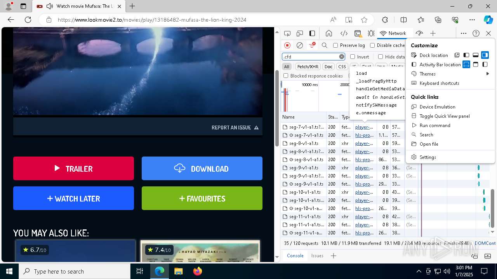Open Edge Copilot icon

point(488,20)
